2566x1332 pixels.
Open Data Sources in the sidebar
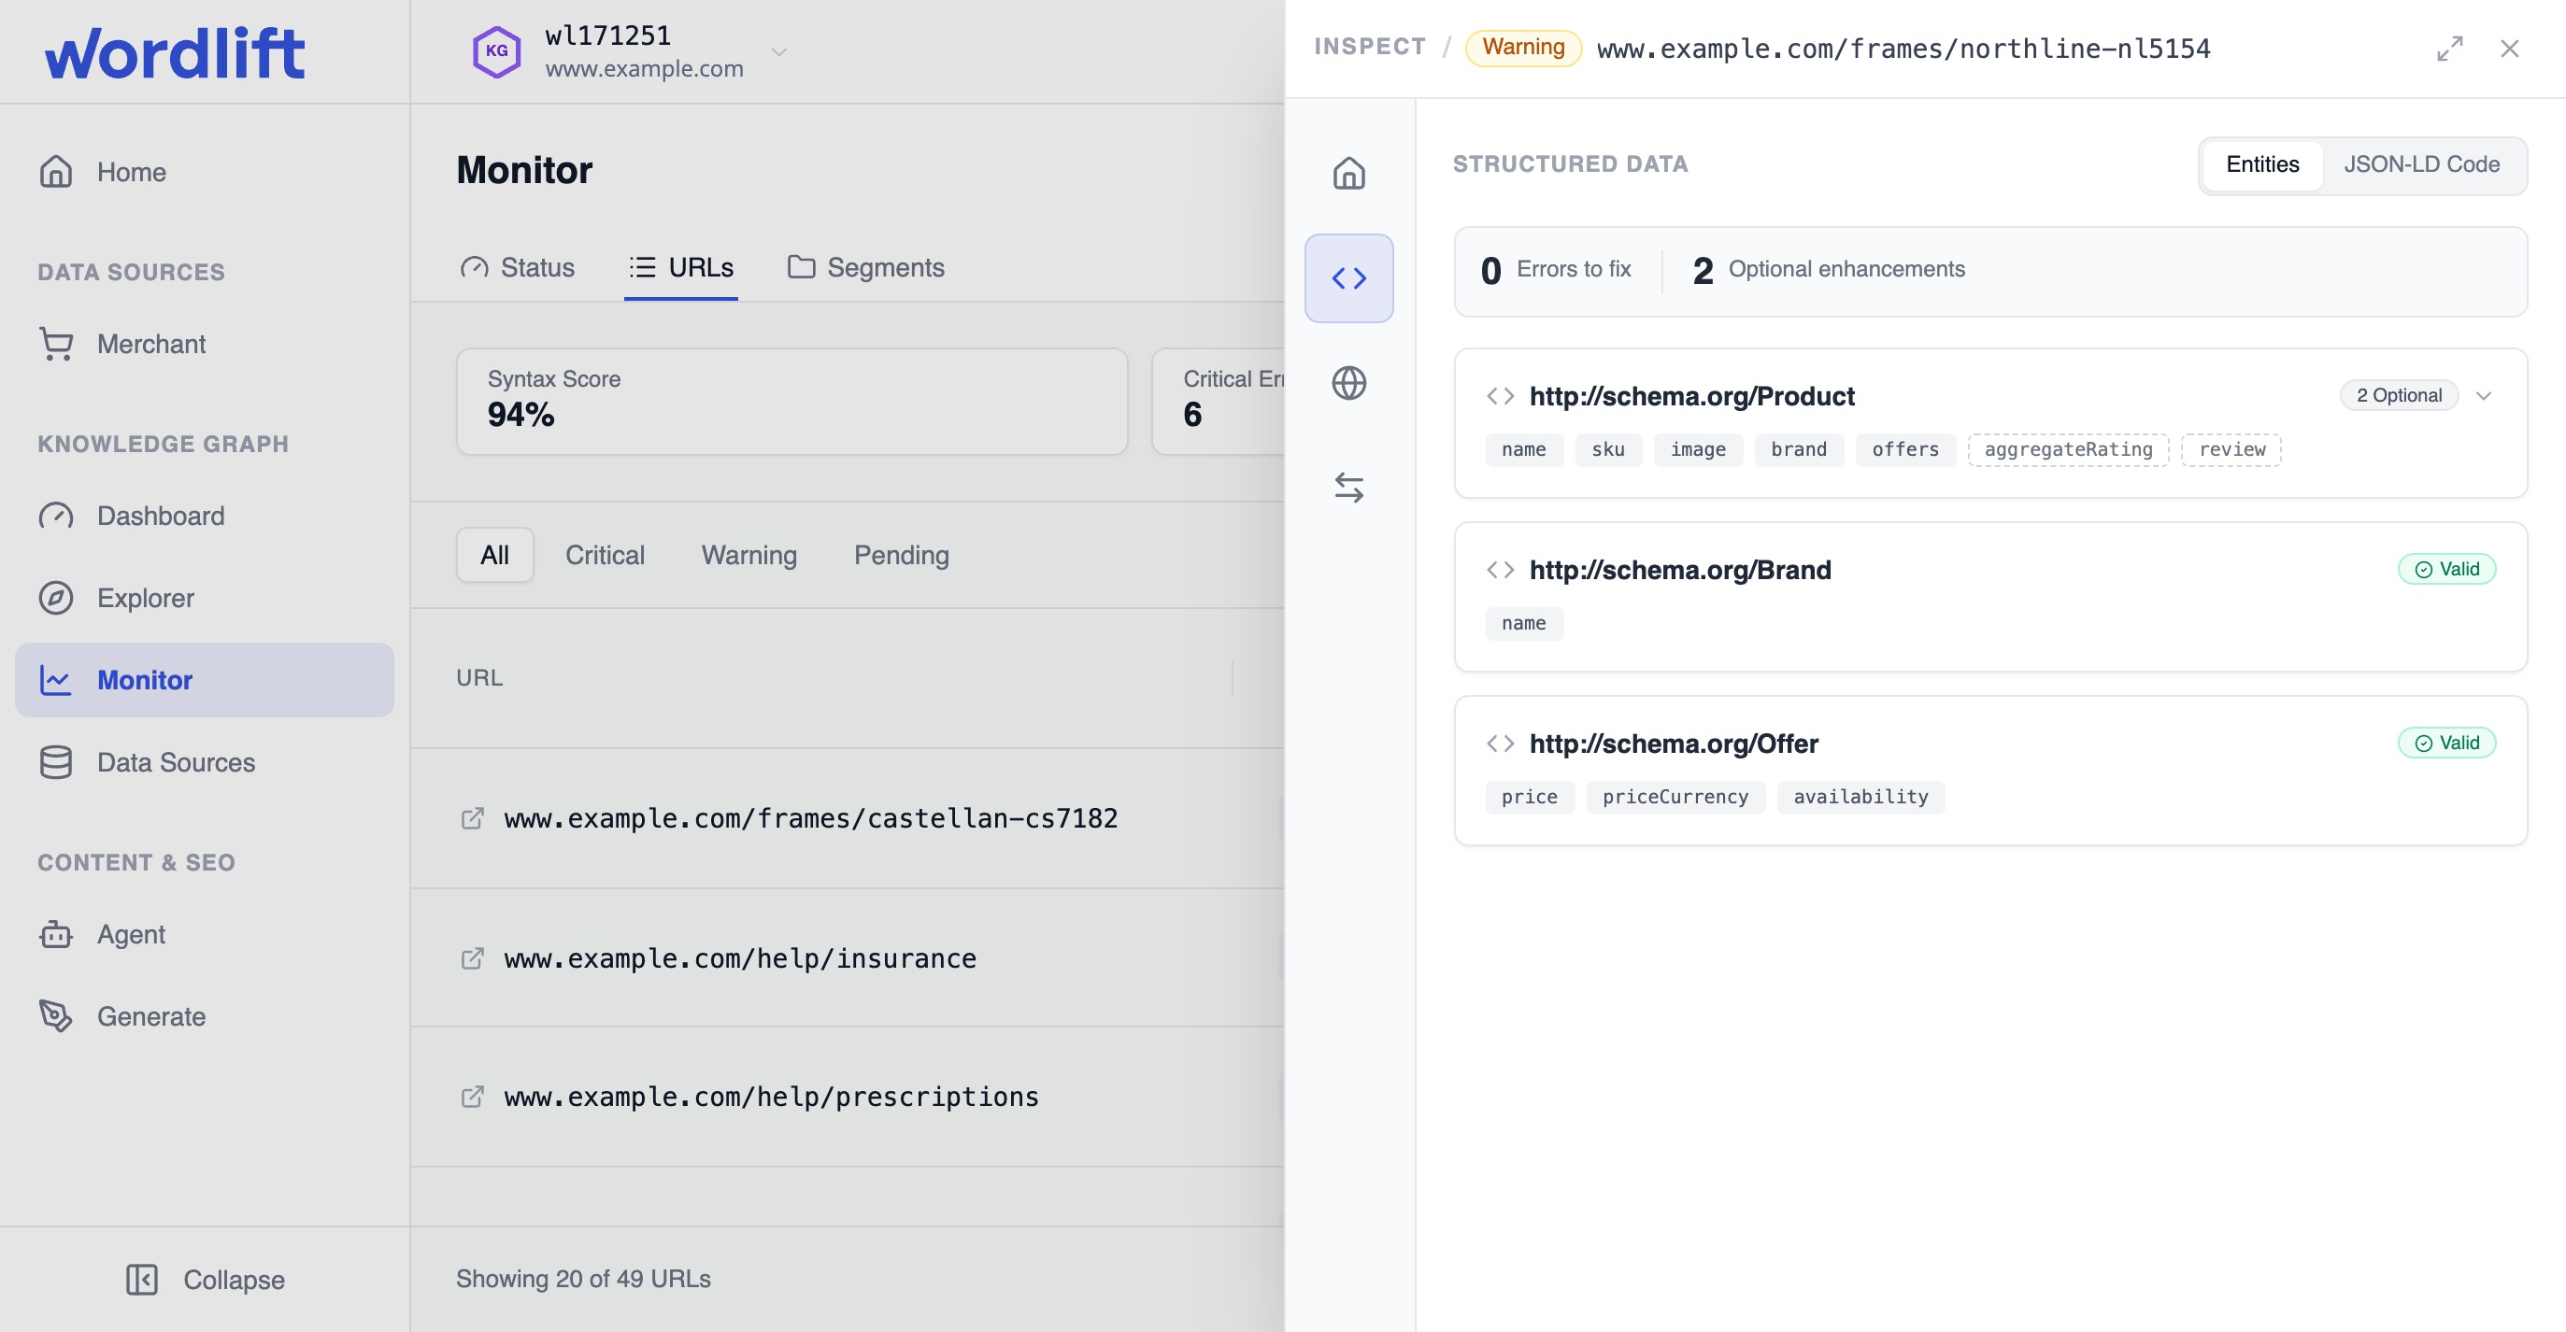click(x=205, y=762)
